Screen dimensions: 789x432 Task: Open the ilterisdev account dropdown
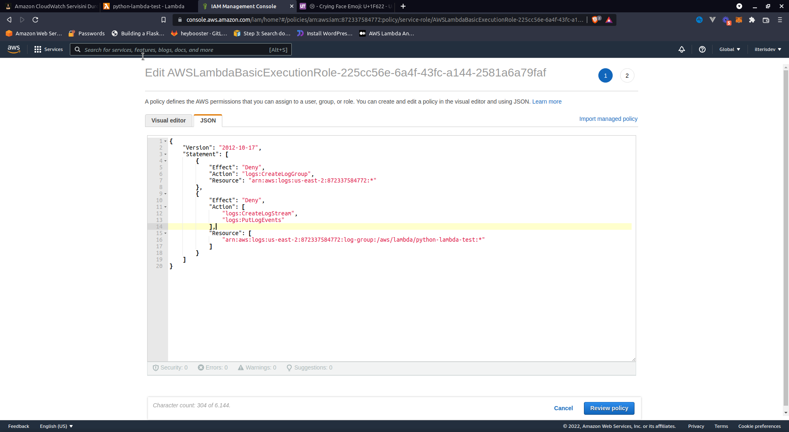[768, 49]
